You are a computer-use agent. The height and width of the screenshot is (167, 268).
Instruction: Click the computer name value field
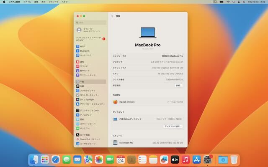[x=172, y=56]
